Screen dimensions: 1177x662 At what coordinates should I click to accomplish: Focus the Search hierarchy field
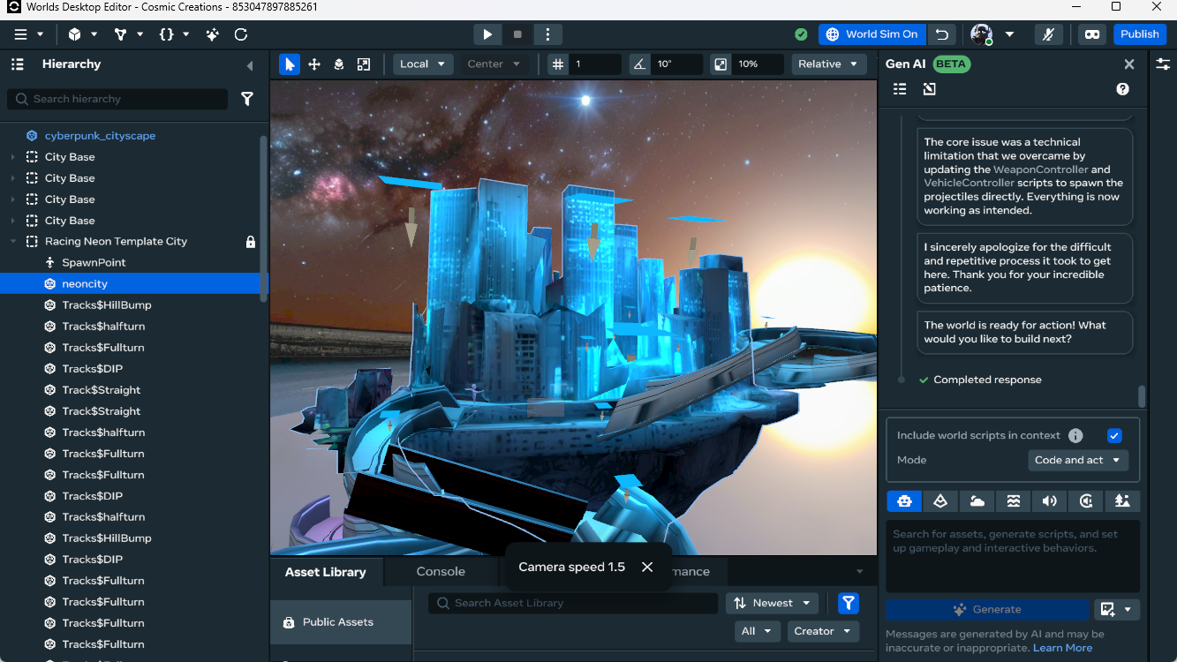pyautogui.click(x=117, y=99)
